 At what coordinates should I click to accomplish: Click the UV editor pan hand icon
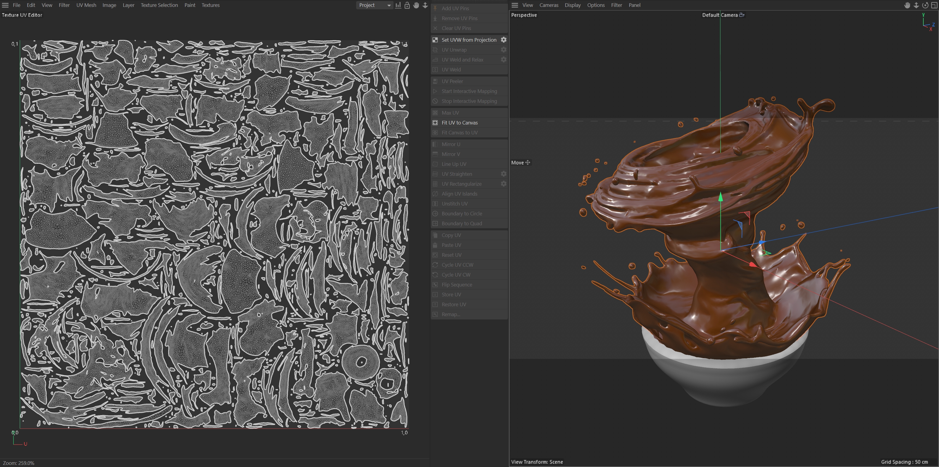(416, 5)
